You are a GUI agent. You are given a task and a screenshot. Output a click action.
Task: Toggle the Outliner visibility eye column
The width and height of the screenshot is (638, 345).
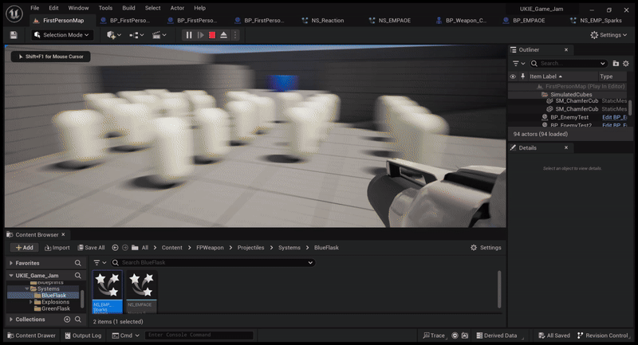[x=513, y=76]
